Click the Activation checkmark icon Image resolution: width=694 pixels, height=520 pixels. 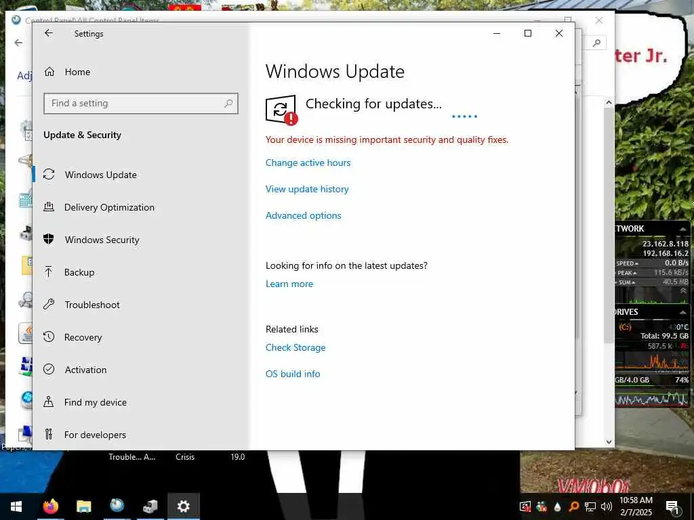pyautogui.click(x=49, y=369)
